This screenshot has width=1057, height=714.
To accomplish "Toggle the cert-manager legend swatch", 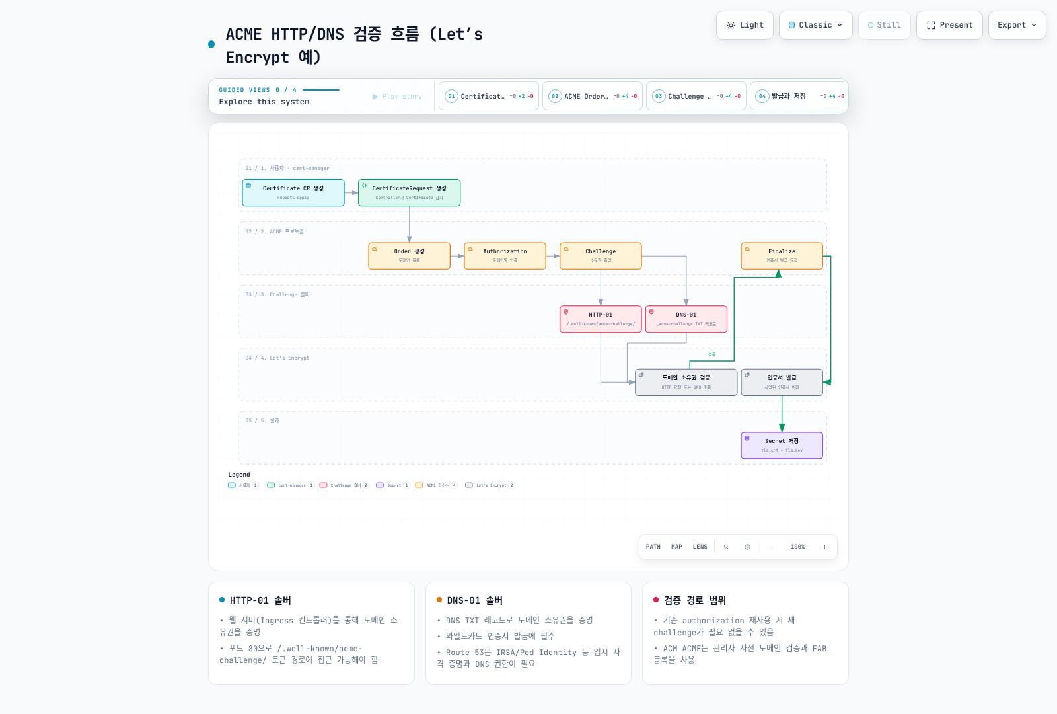I will [x=271, y=485].
